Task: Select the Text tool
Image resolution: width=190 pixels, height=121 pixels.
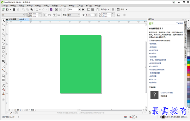Action: tap(3, 61)
